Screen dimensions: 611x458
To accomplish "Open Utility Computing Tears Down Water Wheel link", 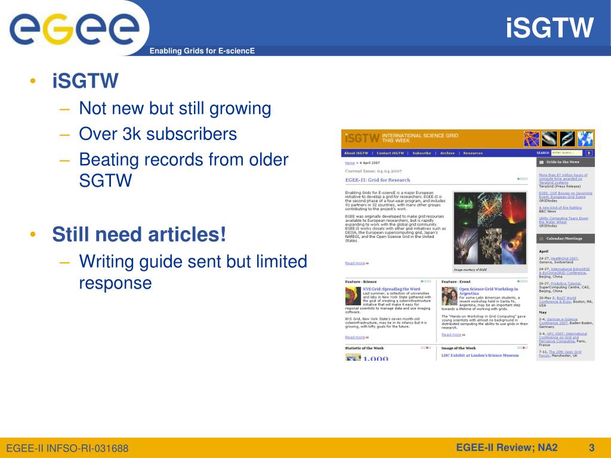I will pos(563,220).
